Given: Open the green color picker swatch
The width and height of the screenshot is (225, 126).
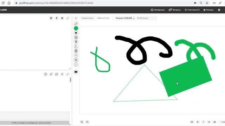Looking at the screenshot, I should [76, 28].
